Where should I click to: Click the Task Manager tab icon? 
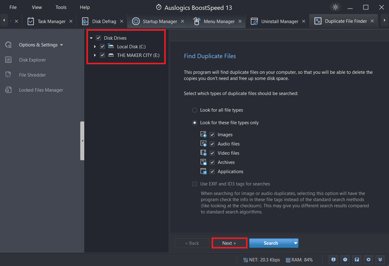click(30, 21)
